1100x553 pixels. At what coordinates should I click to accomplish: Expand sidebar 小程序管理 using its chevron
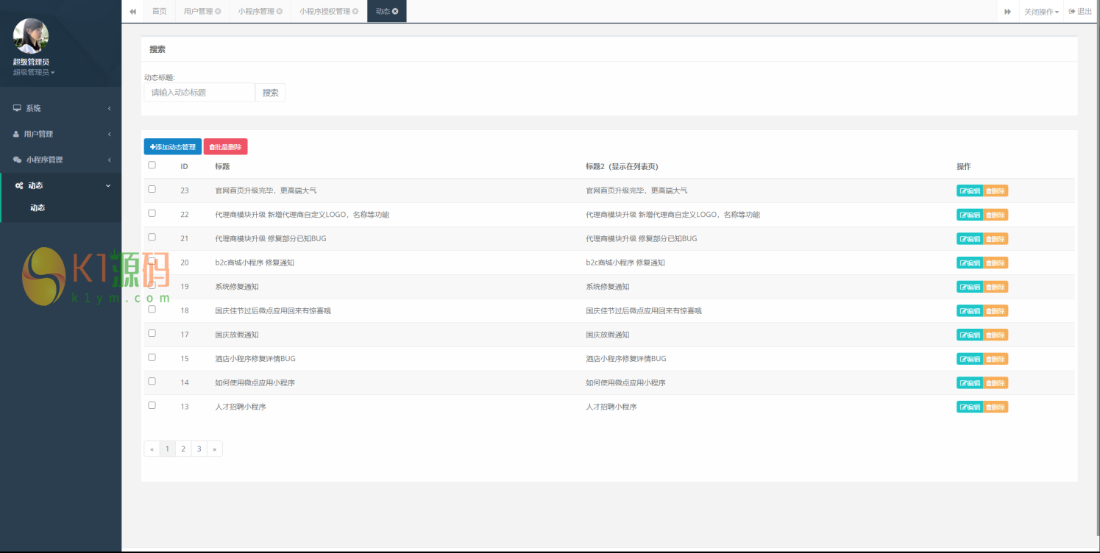(x=109, y=160)
